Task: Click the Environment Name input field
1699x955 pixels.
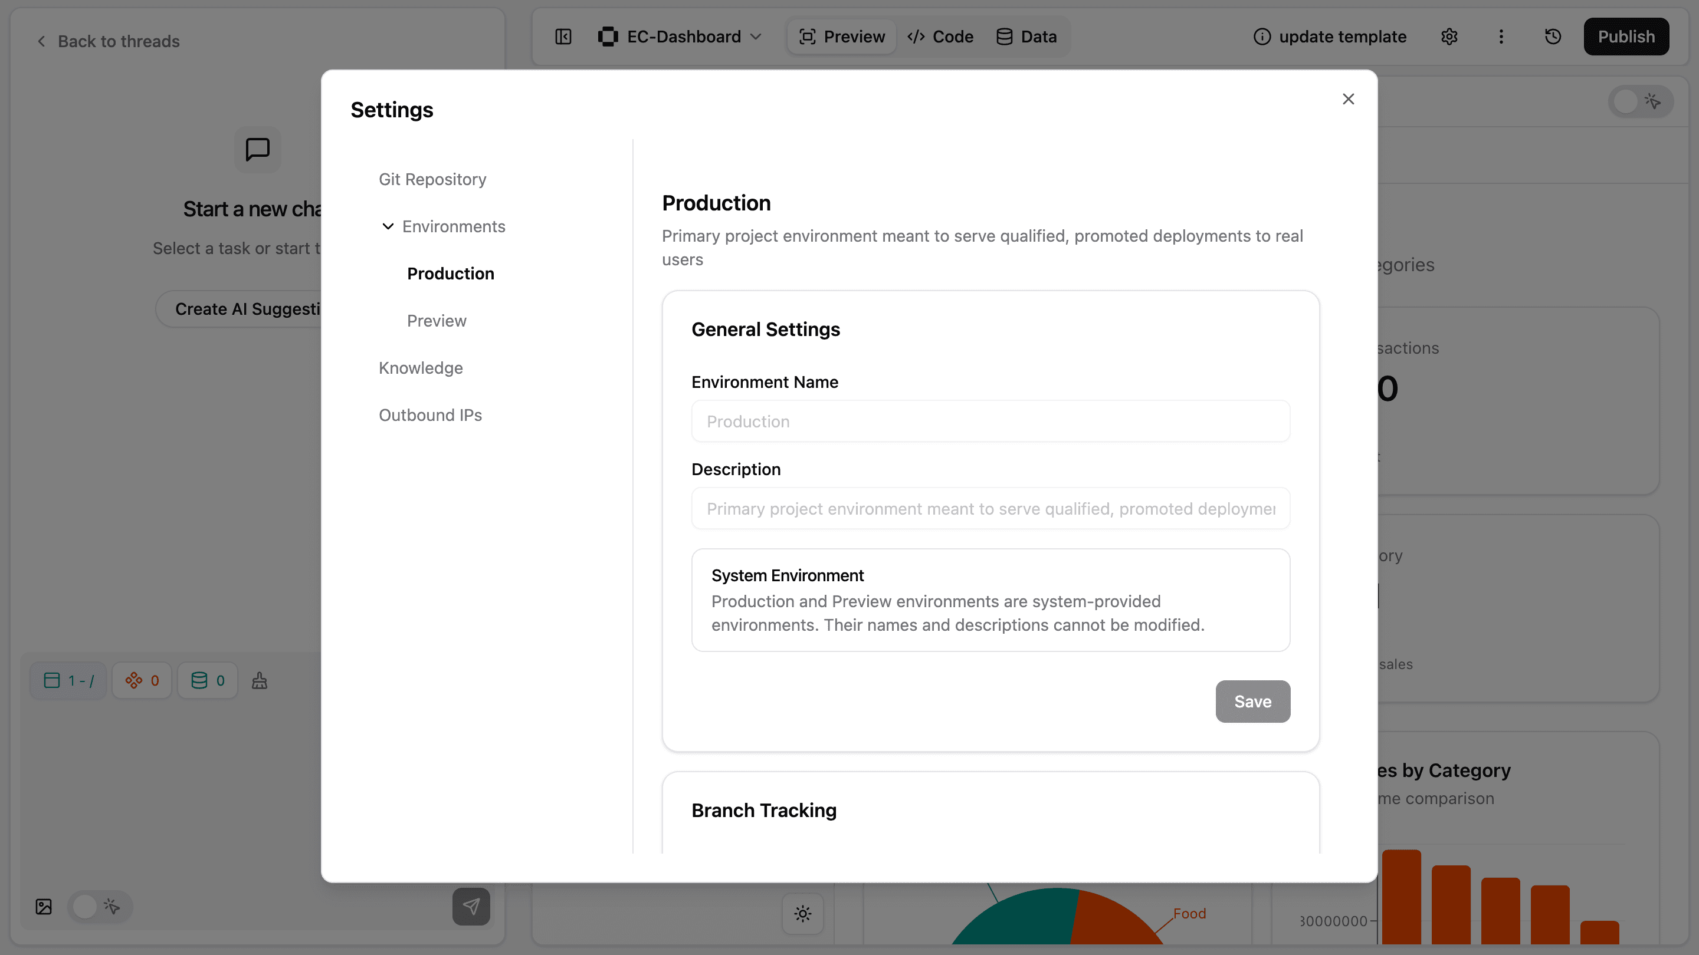Action: tap(989, 421)
